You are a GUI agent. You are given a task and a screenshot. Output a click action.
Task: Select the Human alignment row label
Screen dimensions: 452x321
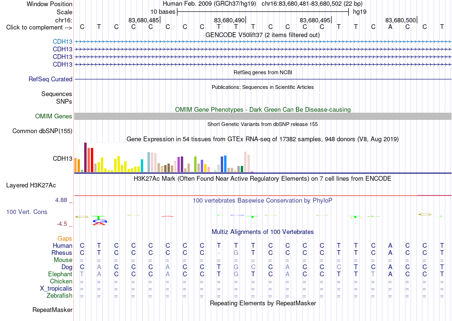[62, 245]
